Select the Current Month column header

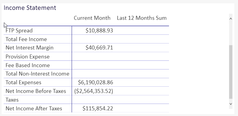click(92, 18)
